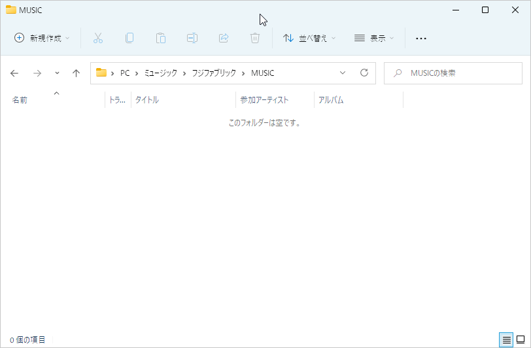The height and width of the screenshot is (348, 531).
Task: Click the Copy icon in the toolbar
Action: pos(129,38)
